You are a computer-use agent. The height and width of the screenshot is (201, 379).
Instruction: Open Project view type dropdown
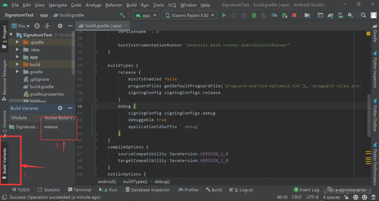pos(21,26)
